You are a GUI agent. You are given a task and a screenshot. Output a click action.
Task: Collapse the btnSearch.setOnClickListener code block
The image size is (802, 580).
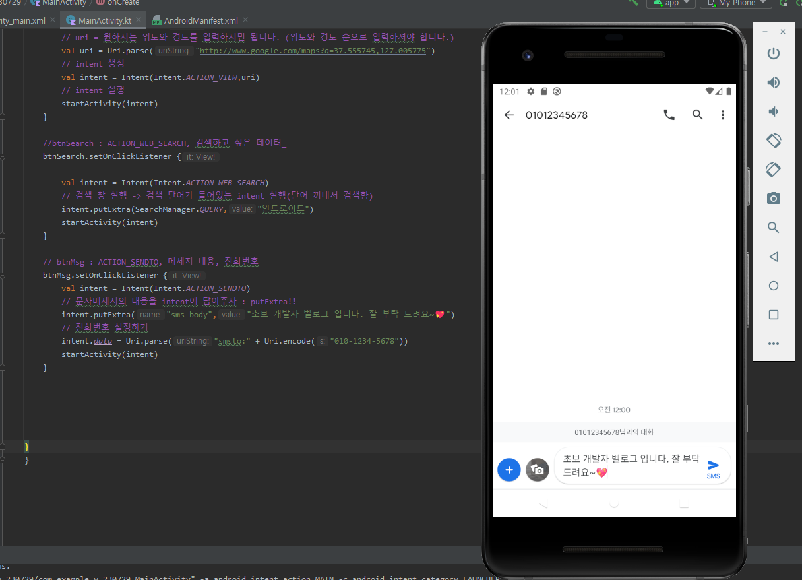tap(3, 156)
